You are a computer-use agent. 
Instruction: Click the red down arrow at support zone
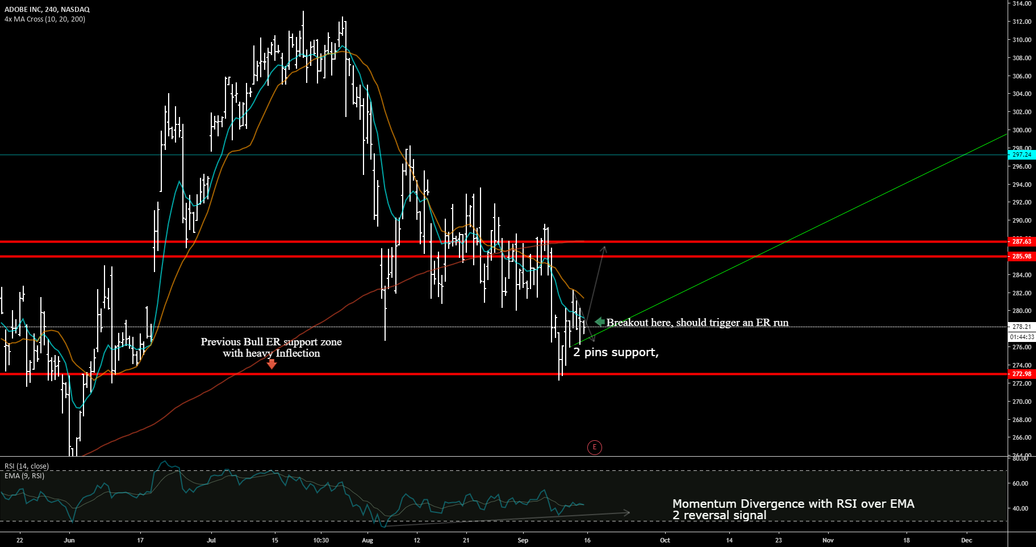[x=272, y=364]
